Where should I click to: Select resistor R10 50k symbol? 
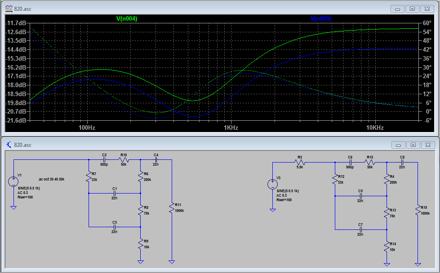(x=124, y=159)
